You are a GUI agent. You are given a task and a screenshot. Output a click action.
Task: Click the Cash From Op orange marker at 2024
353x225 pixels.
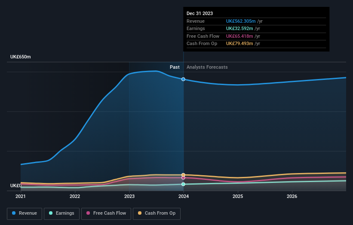pos(183,175)
